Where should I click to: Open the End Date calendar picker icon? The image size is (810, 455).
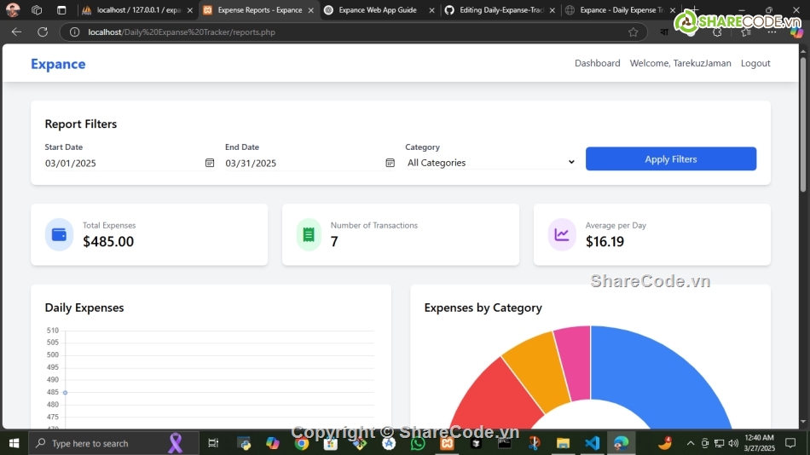(390, 163)
